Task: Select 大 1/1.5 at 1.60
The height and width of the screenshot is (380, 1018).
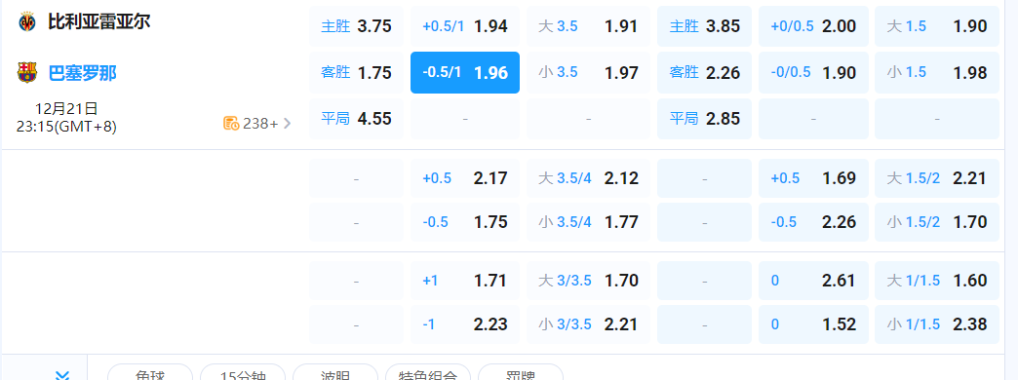Action: click(x=937, y=281)
